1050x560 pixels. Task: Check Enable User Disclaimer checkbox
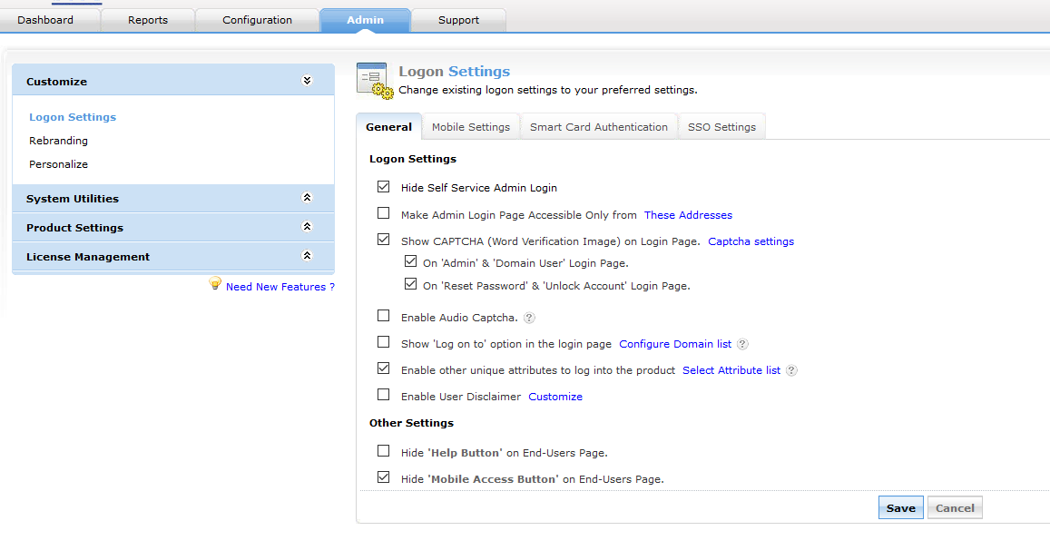coord(383,395)
